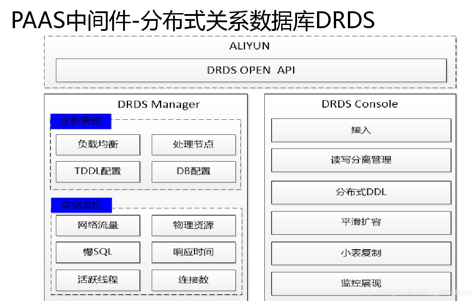476x301 pixels.
Task: Select the TDDL配置 box
Action: click(x=98, y=172)
